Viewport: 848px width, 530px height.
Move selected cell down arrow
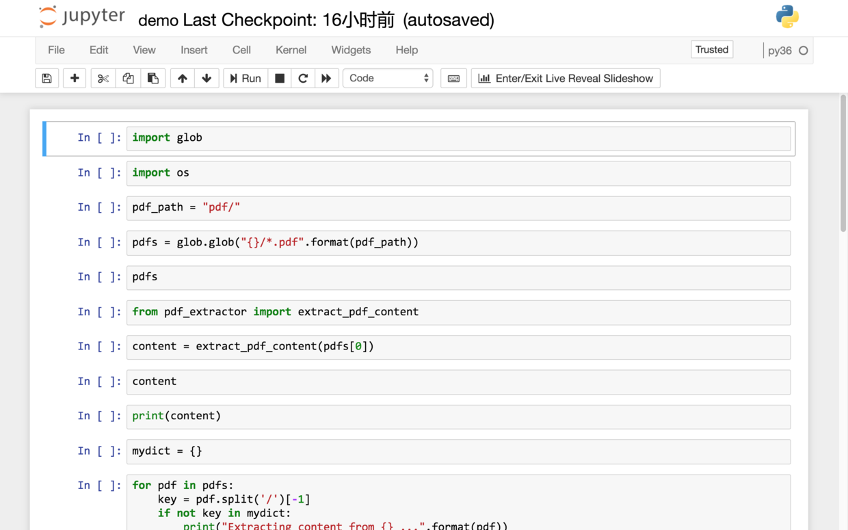[207, 79]
